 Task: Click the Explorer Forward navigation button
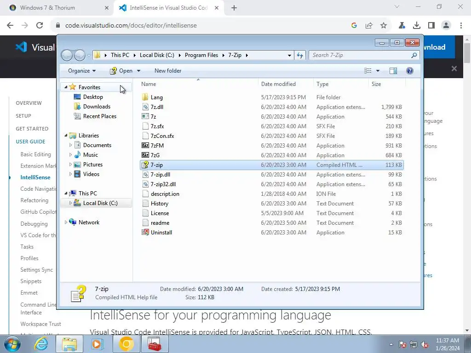pos(80,55)
